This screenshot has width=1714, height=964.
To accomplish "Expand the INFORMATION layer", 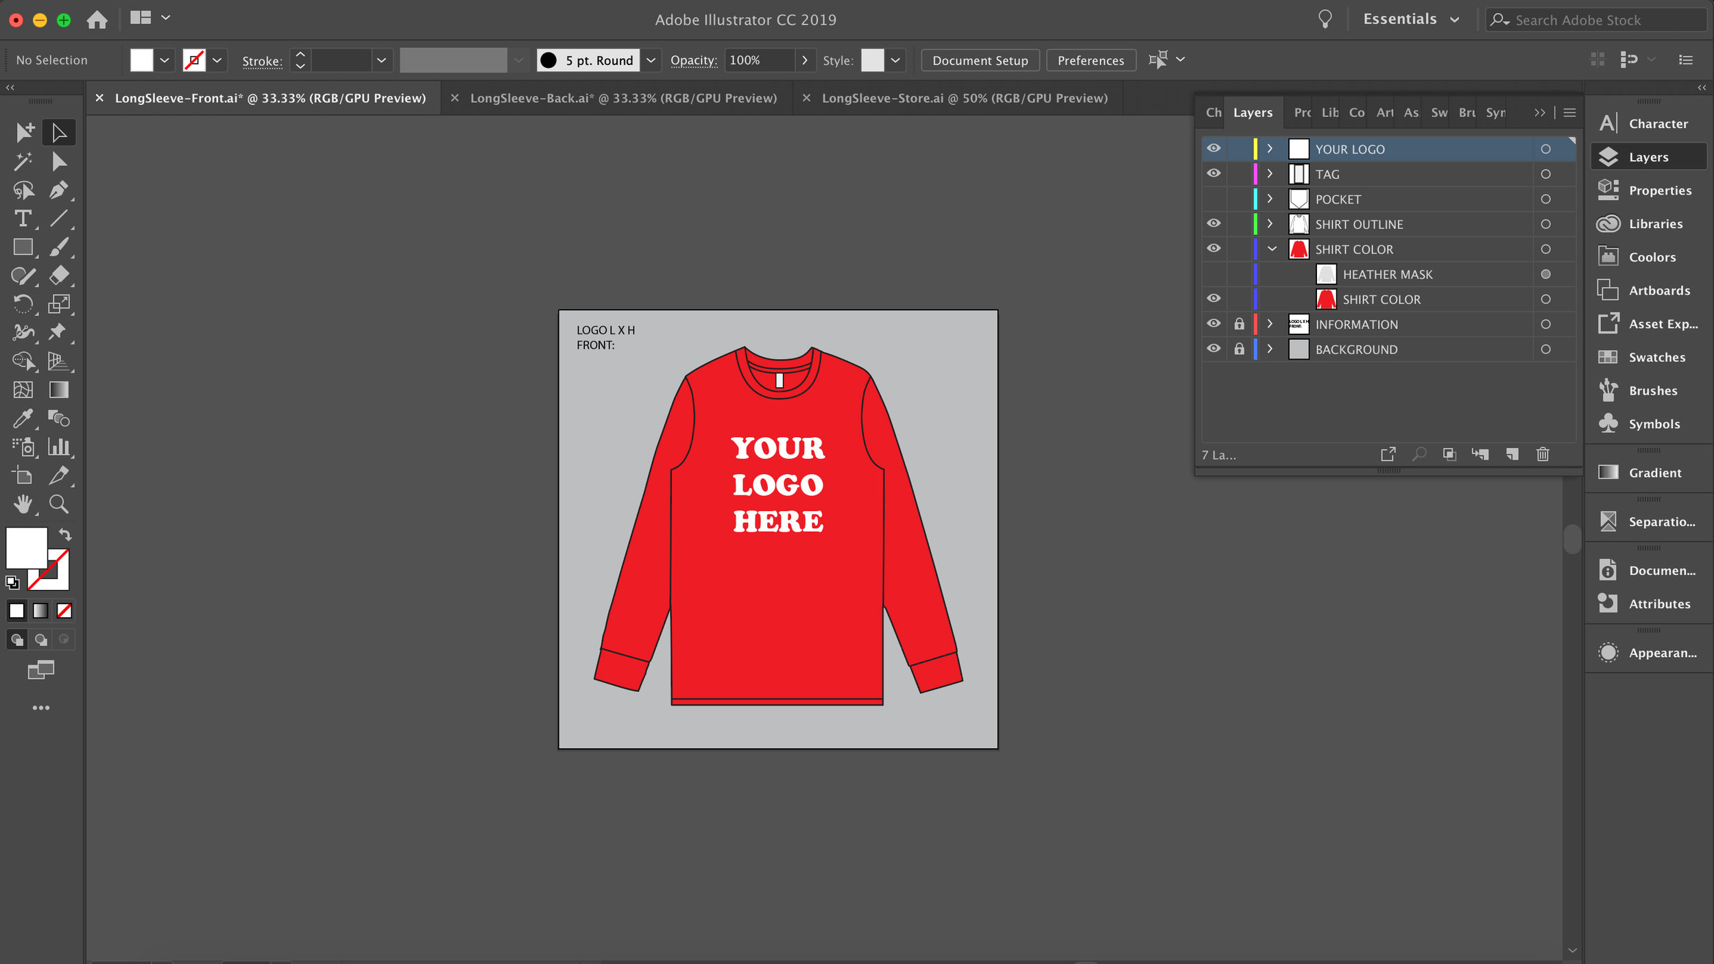I will click(x=1270, y=323).
